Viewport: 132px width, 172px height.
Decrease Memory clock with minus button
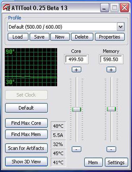tap(111, 149)
